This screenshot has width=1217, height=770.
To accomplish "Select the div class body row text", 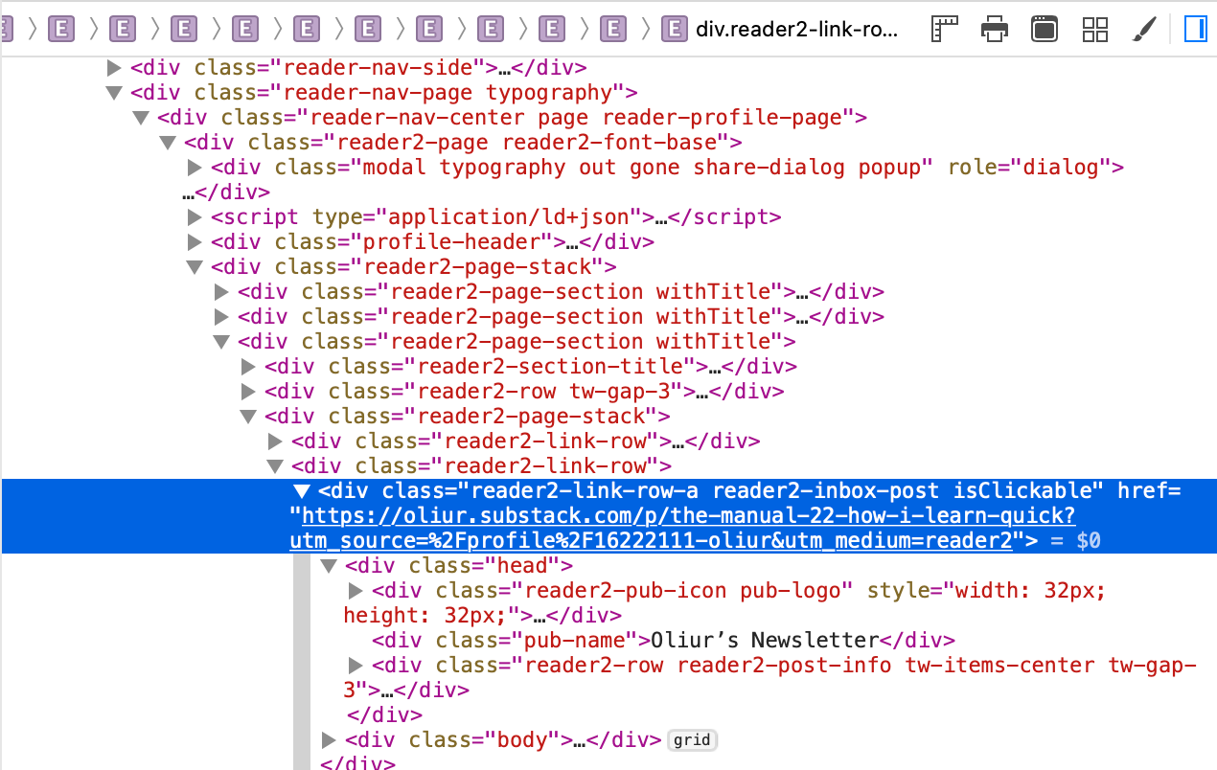I will [503, 740].
